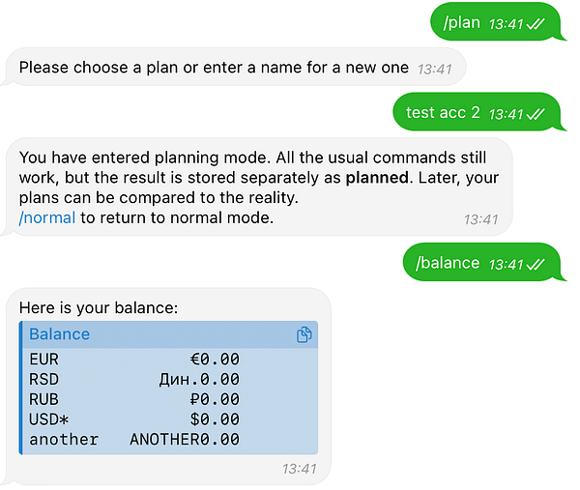The image size is (580, 490).
Task: Click the timestamp on 'Please choose a plan' message
Action: [x=434, y=69]
